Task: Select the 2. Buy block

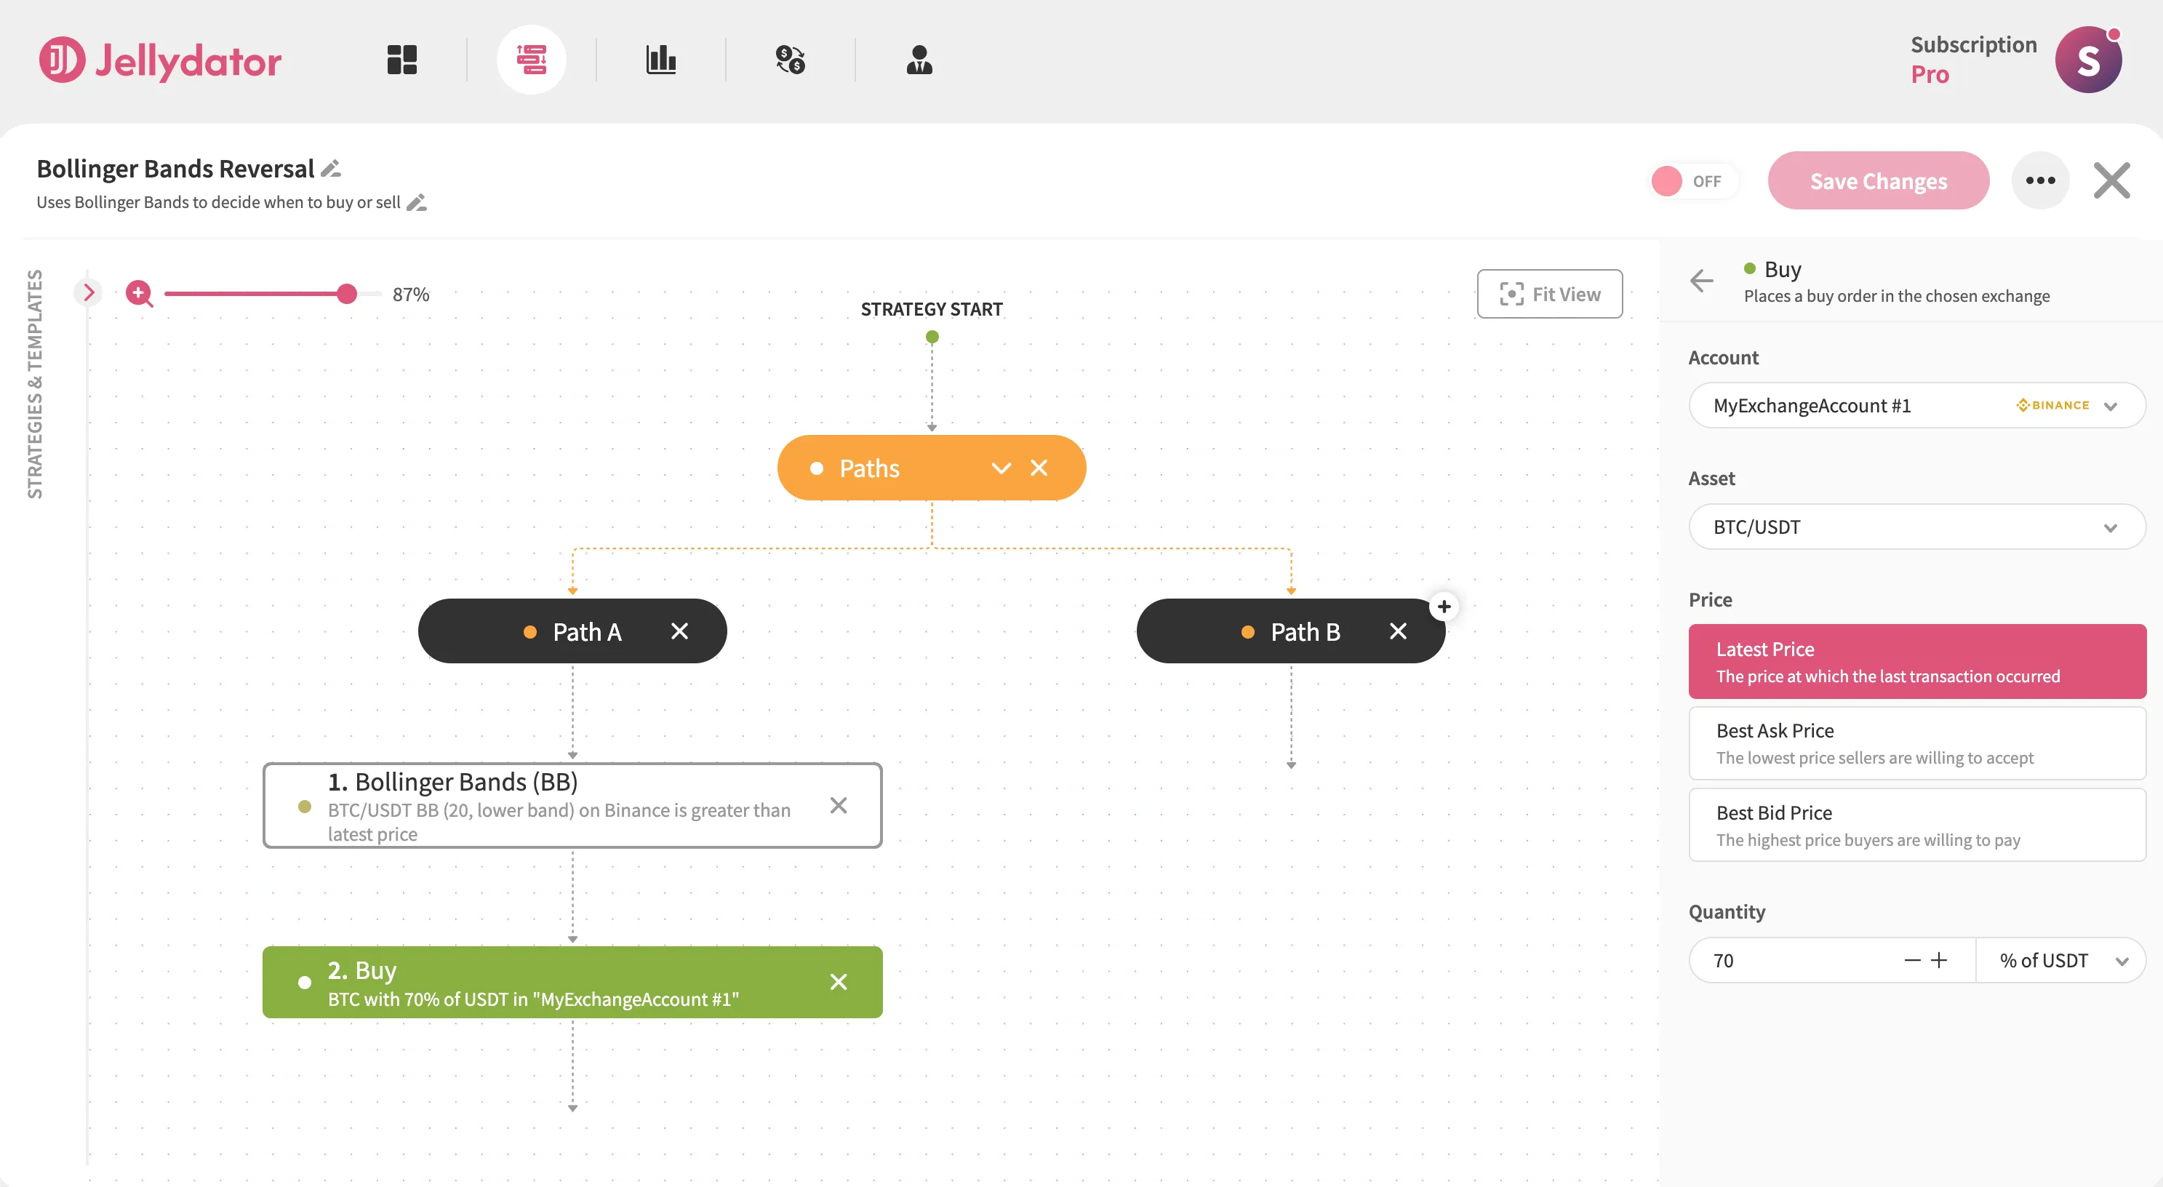Action: [572, 981]
